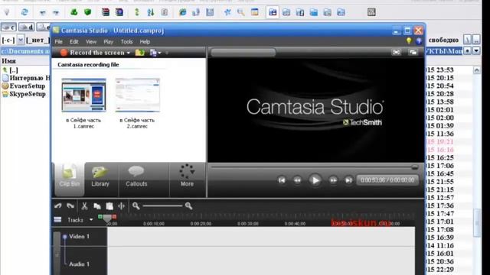Click the step backward button

(297, 180)
